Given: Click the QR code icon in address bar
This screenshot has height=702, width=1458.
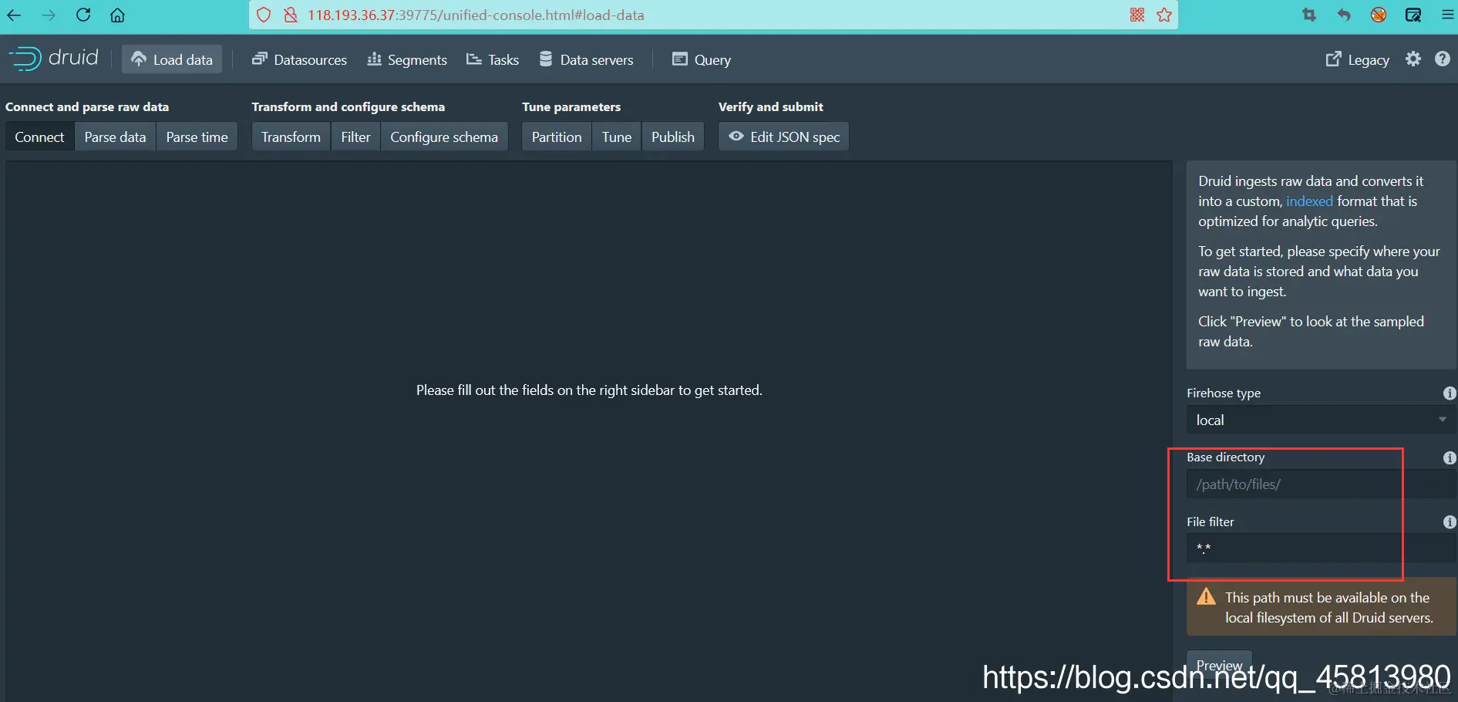Looking at the screenshot, I should [1137, 15].
